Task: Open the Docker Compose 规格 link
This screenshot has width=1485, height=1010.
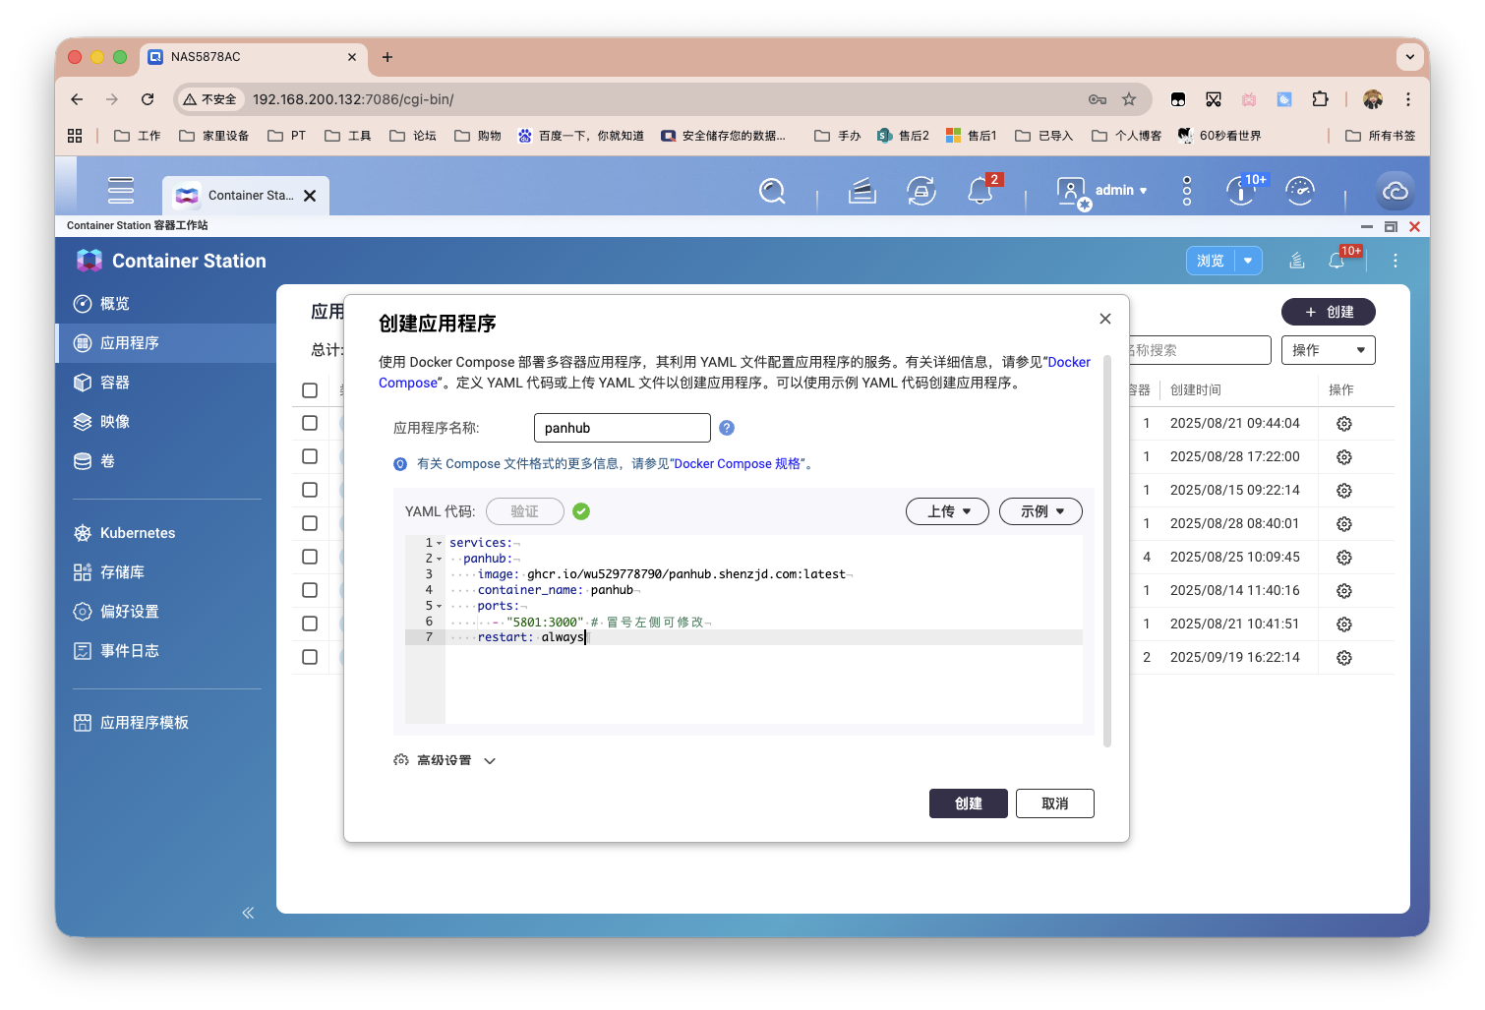Action: tap(739, 463)
